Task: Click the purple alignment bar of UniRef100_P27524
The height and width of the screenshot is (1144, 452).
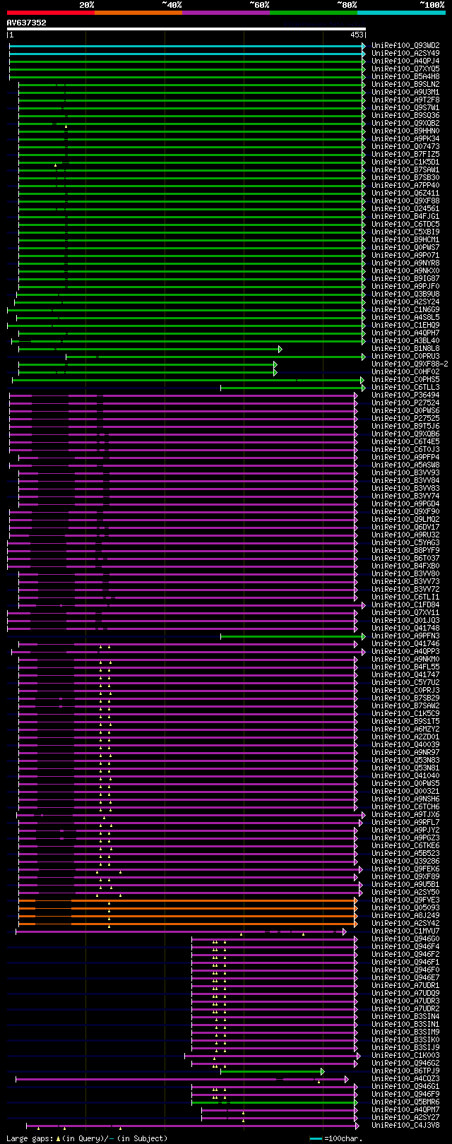Action: coord(184,403)
